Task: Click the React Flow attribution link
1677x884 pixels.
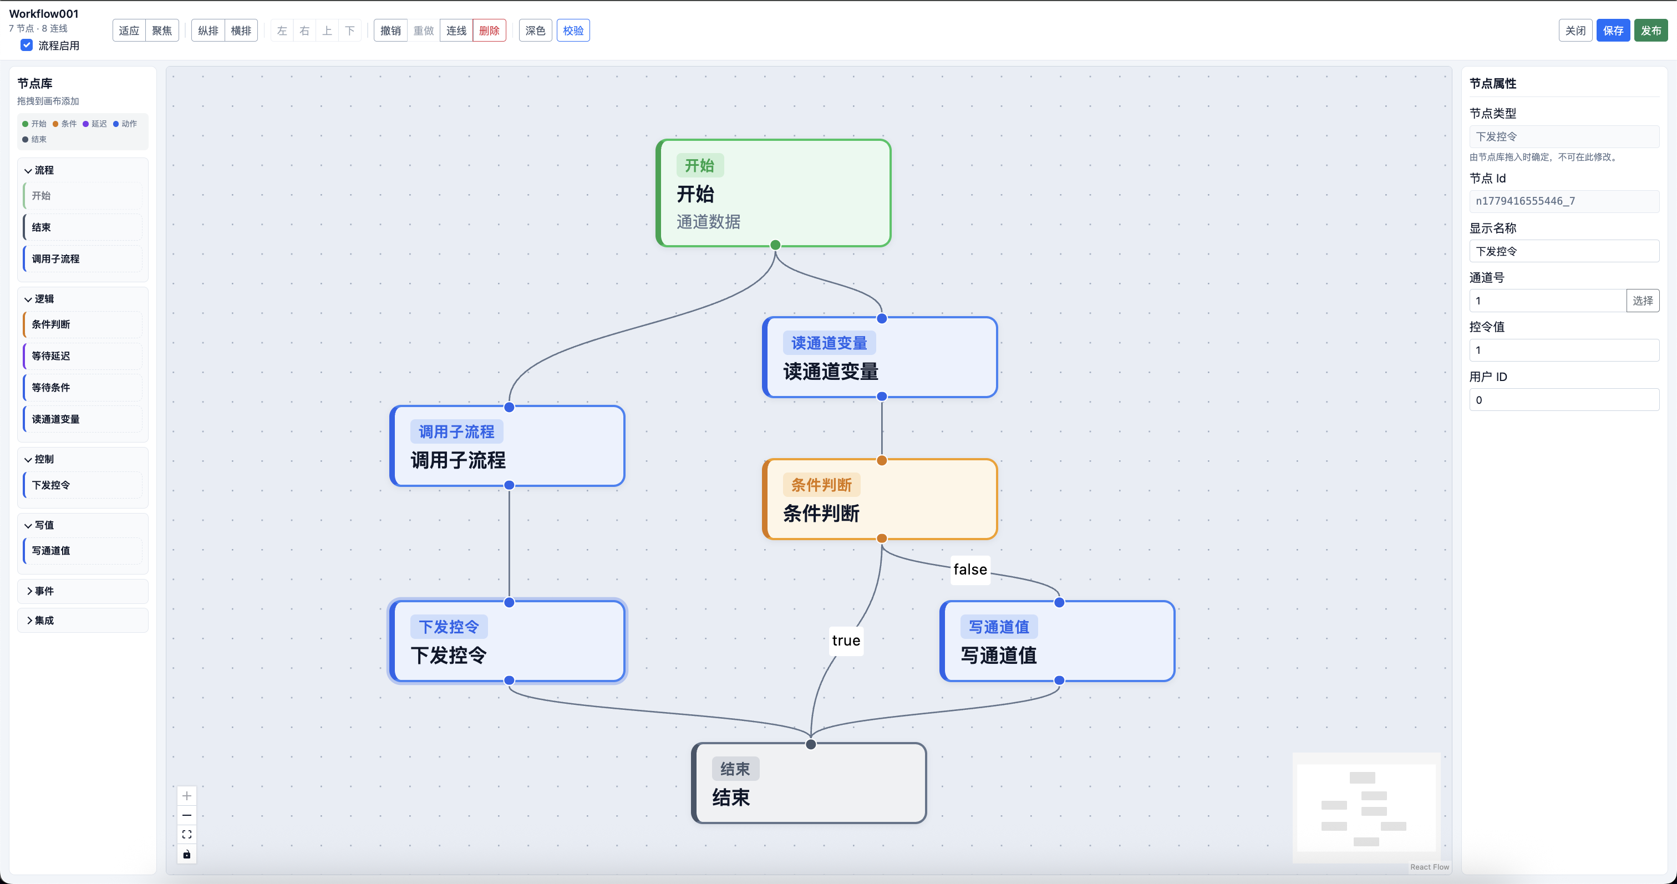Action: coord(1430,866)
